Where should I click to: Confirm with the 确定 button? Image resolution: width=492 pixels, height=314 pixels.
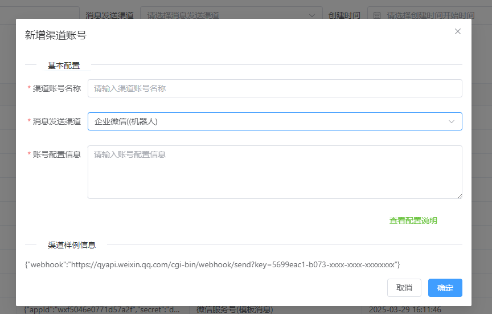coord(445,288)
